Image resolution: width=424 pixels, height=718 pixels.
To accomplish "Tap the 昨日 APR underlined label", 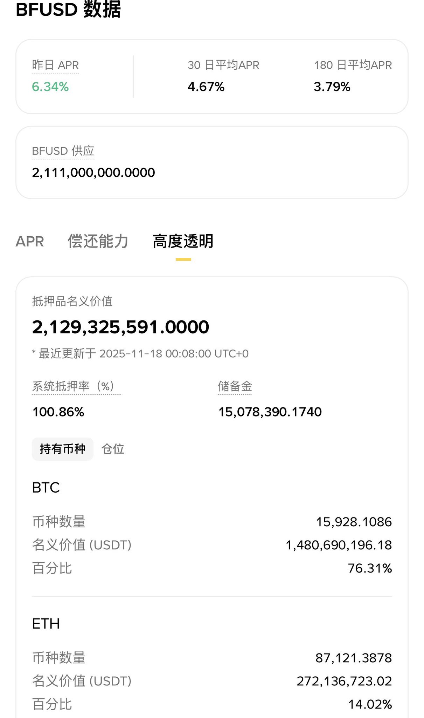I will click(55, 65).
